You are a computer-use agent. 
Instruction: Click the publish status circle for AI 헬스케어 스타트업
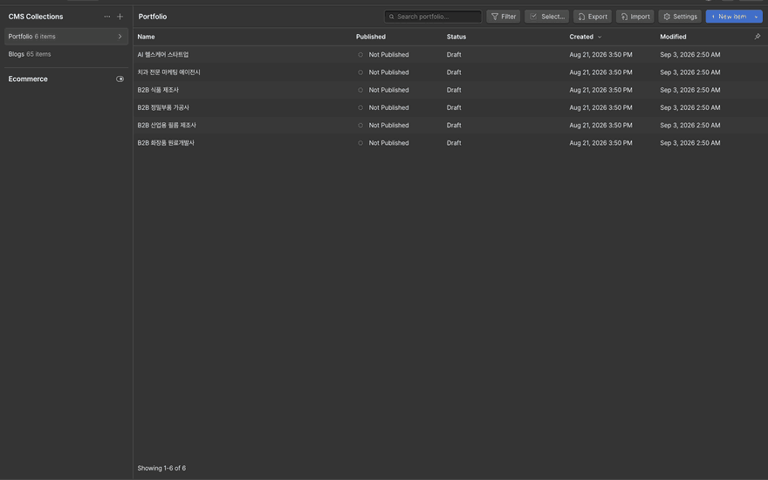click(x=360, y=55)
